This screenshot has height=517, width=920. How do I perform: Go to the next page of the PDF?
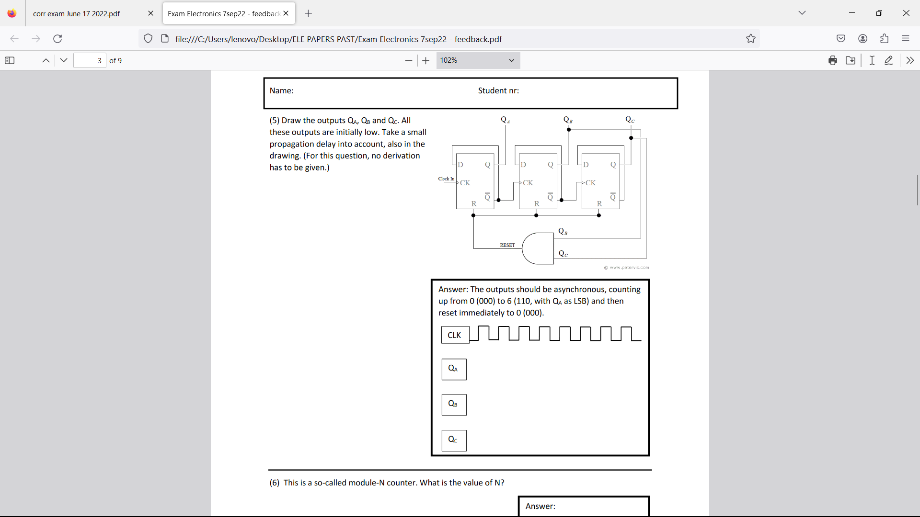[64, 60]
